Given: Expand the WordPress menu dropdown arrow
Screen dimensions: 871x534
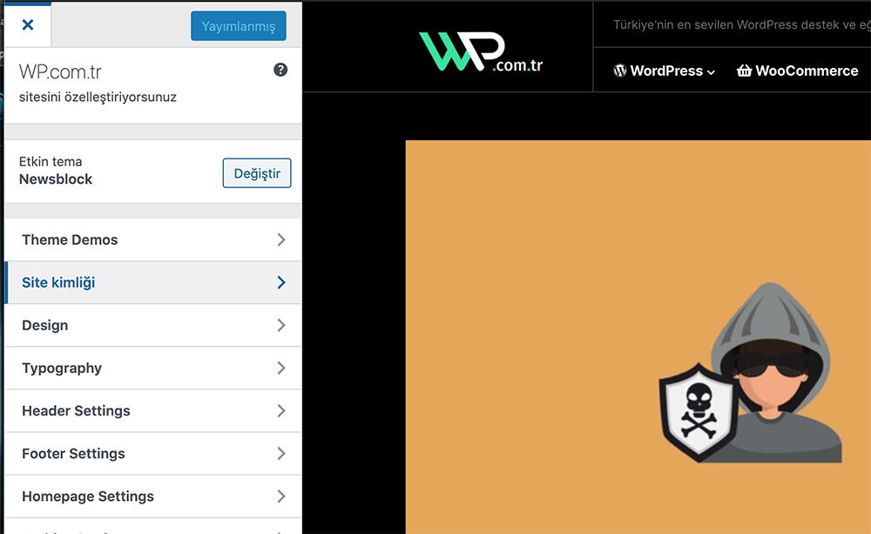Looking at the screenshot, I should coord(711,72).
